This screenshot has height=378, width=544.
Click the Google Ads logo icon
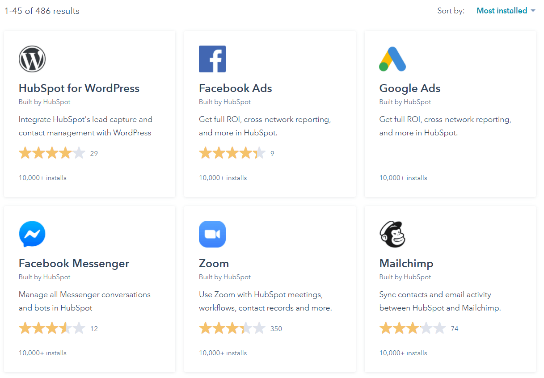click(392, 59)
